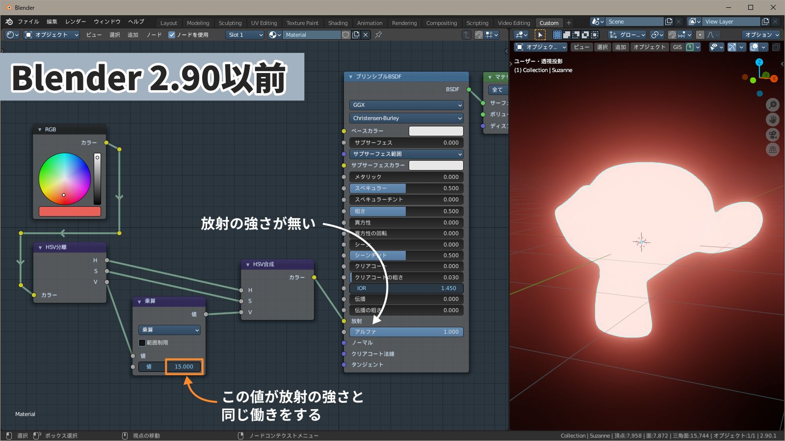Screen dimensions: 785x441
Task: Switch perspective/orthographic grid gizmo icon
Action: tap(773, 149)
